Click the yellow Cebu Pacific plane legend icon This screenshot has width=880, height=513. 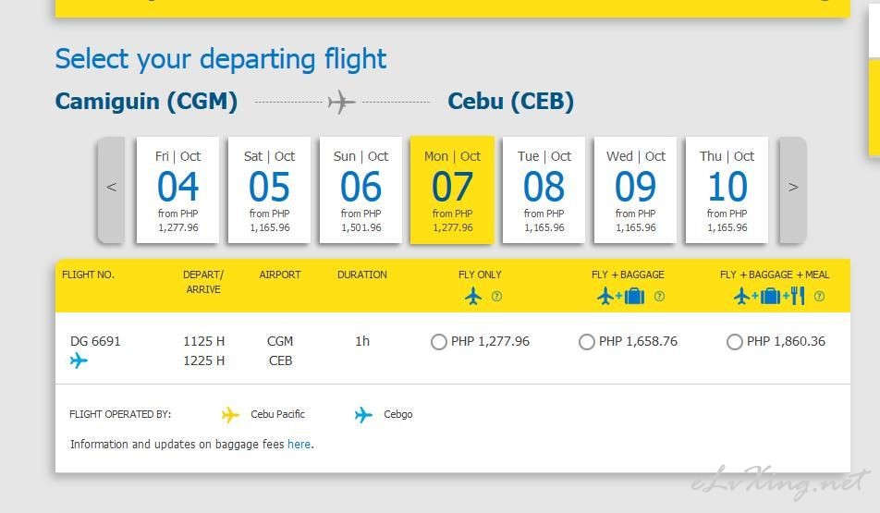230,415
